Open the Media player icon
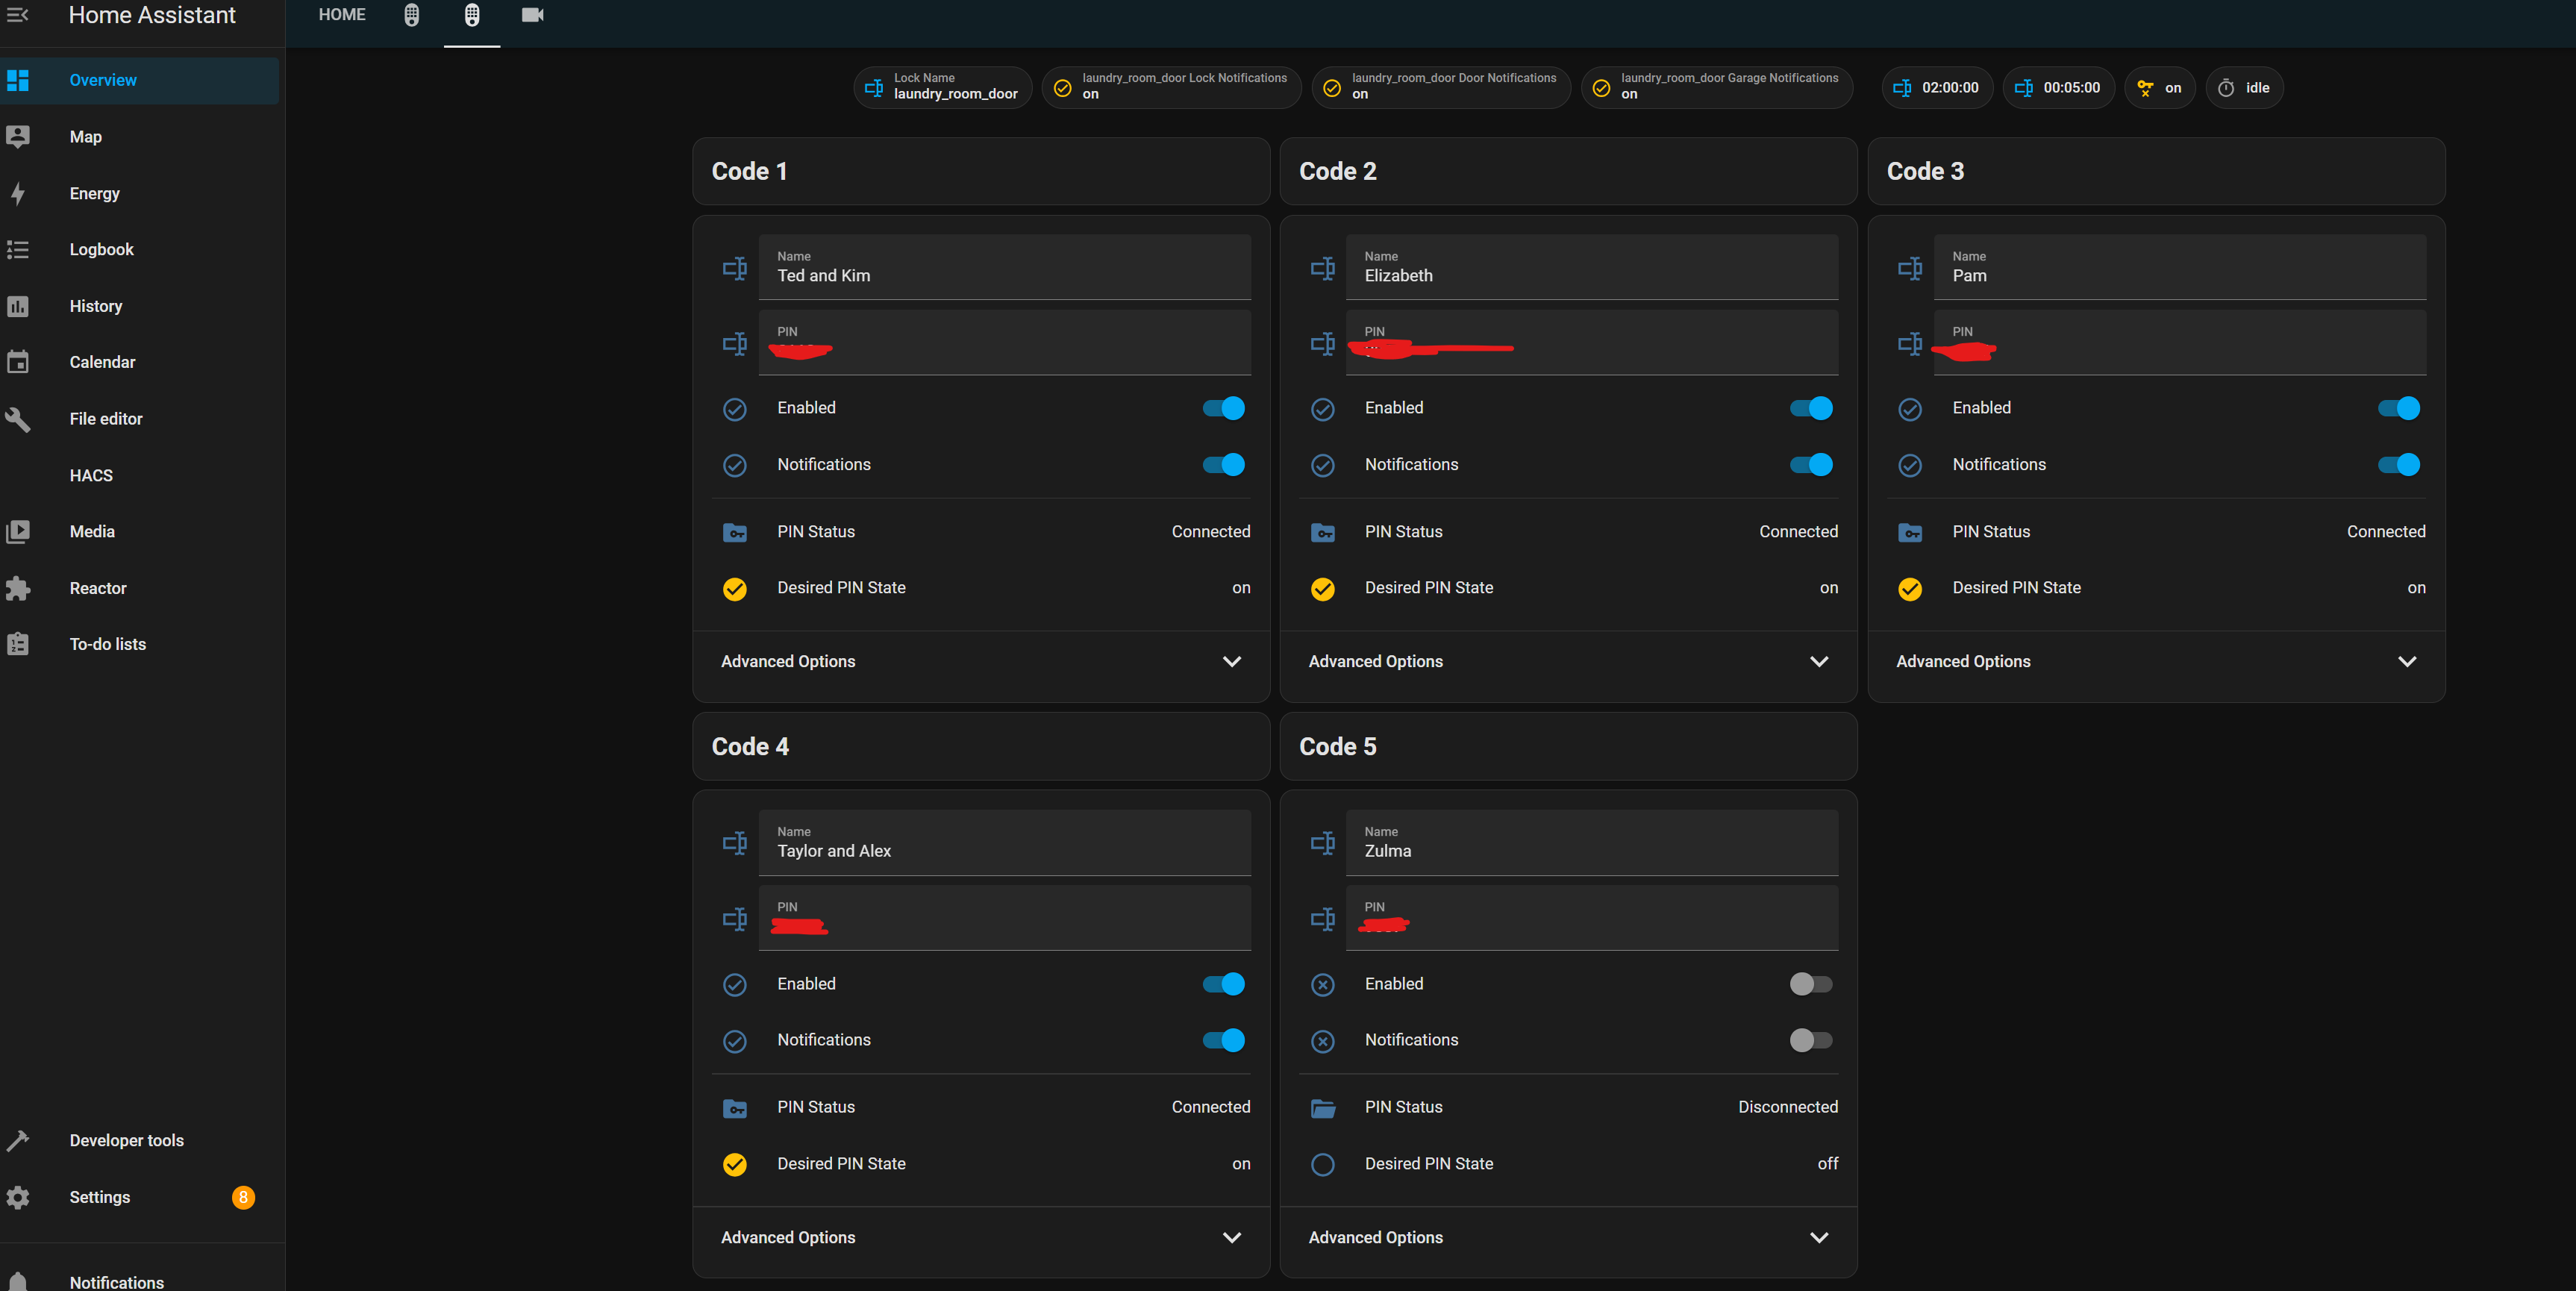The height and width of the screenshot is (1291, 2576). [18, 531]
